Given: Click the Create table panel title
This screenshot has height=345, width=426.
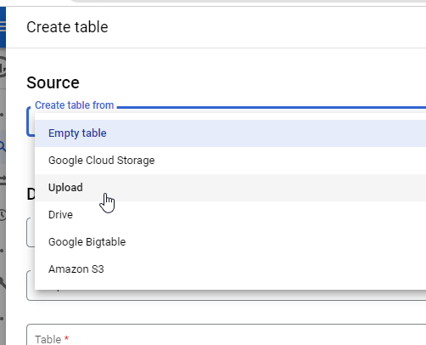Looking at the screenshot, I should tap(67, 27).
